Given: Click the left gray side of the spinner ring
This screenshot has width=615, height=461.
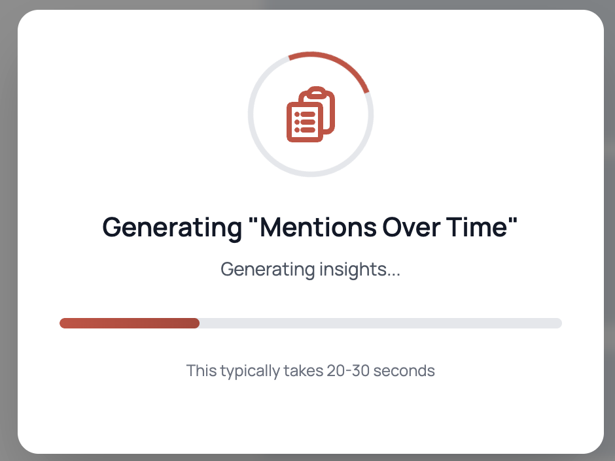Looking at the screenshot, I should pyautogui.click(x=250, y=114).
